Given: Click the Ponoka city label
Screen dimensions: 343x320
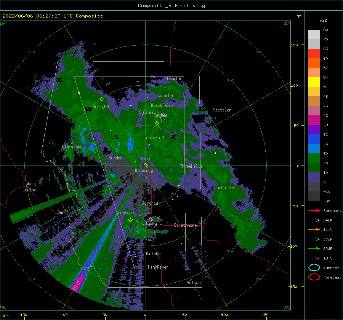Looking at the screenshot, I should [x=174, y=78].
